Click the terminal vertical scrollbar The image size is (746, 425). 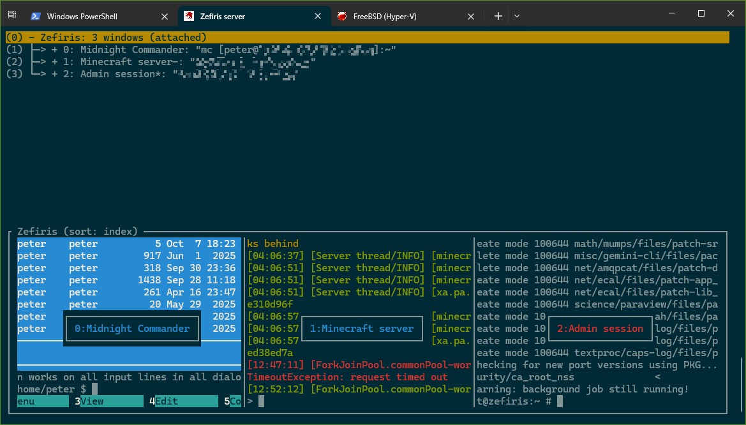742,385
